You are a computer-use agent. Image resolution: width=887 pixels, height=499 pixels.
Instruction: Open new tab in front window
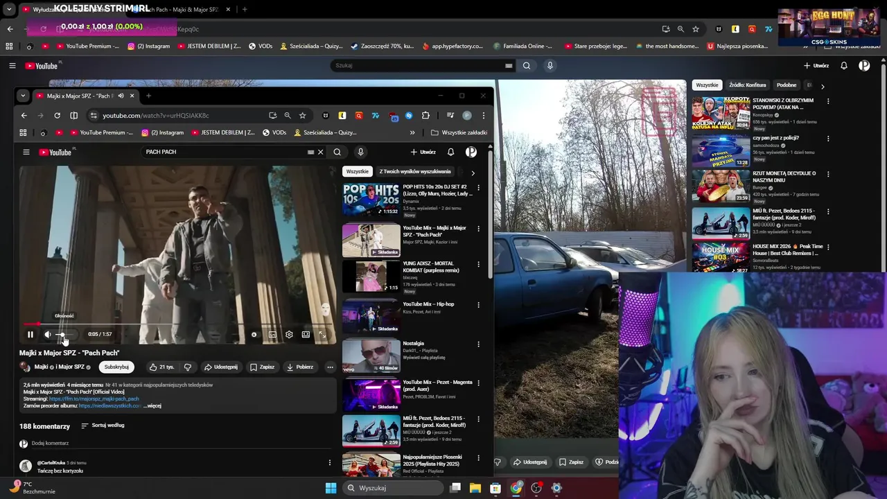[148, 96]
